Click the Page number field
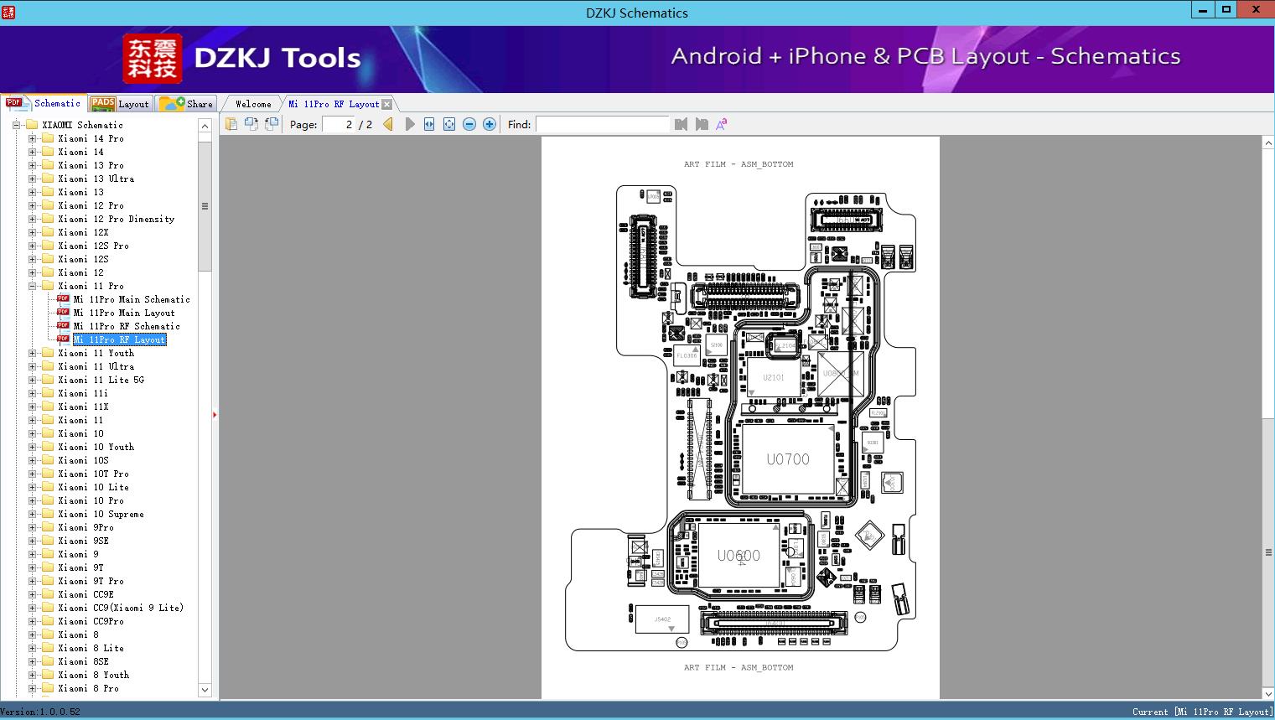Image resolution: width=1275 pixels, height=720 pixels. [338, 124]
